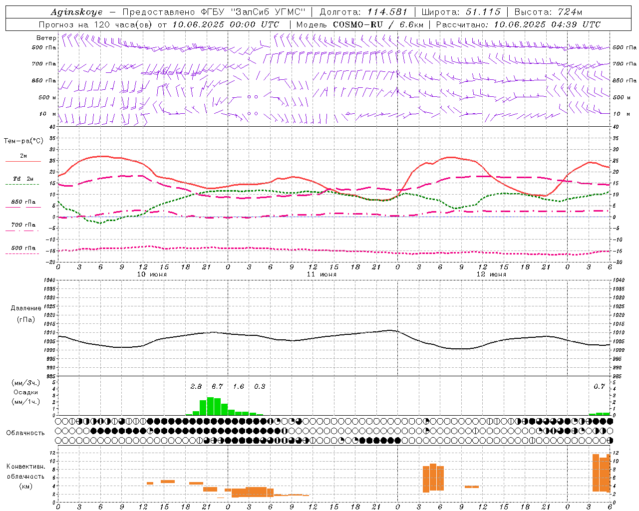The height and width of the screenshot is (511, 639).
Task: Click the date label '11 июня'
Action: pyautogui.click(x=321, y=274)
